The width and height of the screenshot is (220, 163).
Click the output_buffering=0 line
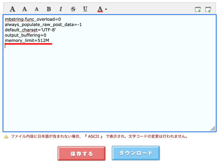(25, 35)
